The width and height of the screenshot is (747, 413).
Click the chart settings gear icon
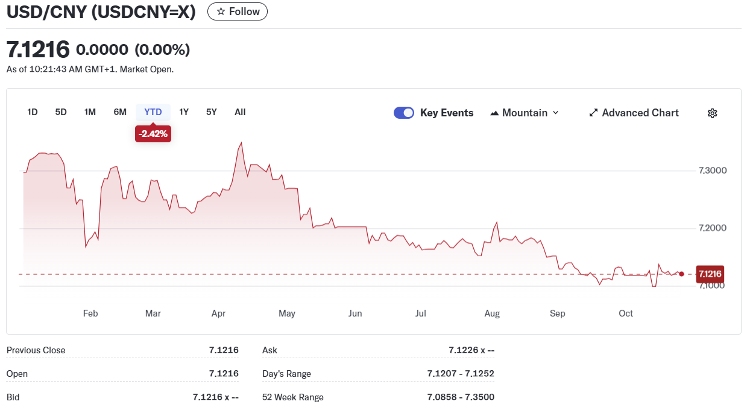click(x=712, y=113)
